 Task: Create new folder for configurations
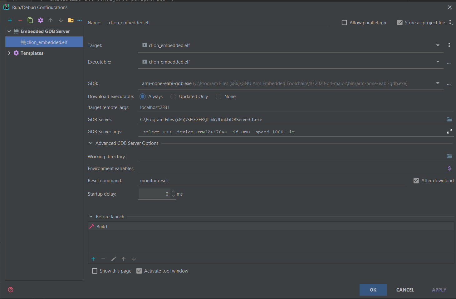pyautogui.click(x=71, y=20)
